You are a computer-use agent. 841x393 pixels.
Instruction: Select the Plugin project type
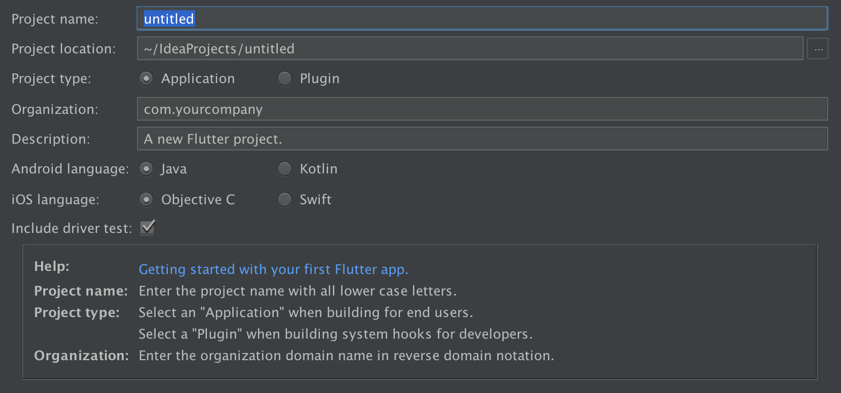coord(284,78)
